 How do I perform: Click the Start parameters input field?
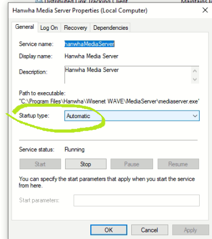136,200
